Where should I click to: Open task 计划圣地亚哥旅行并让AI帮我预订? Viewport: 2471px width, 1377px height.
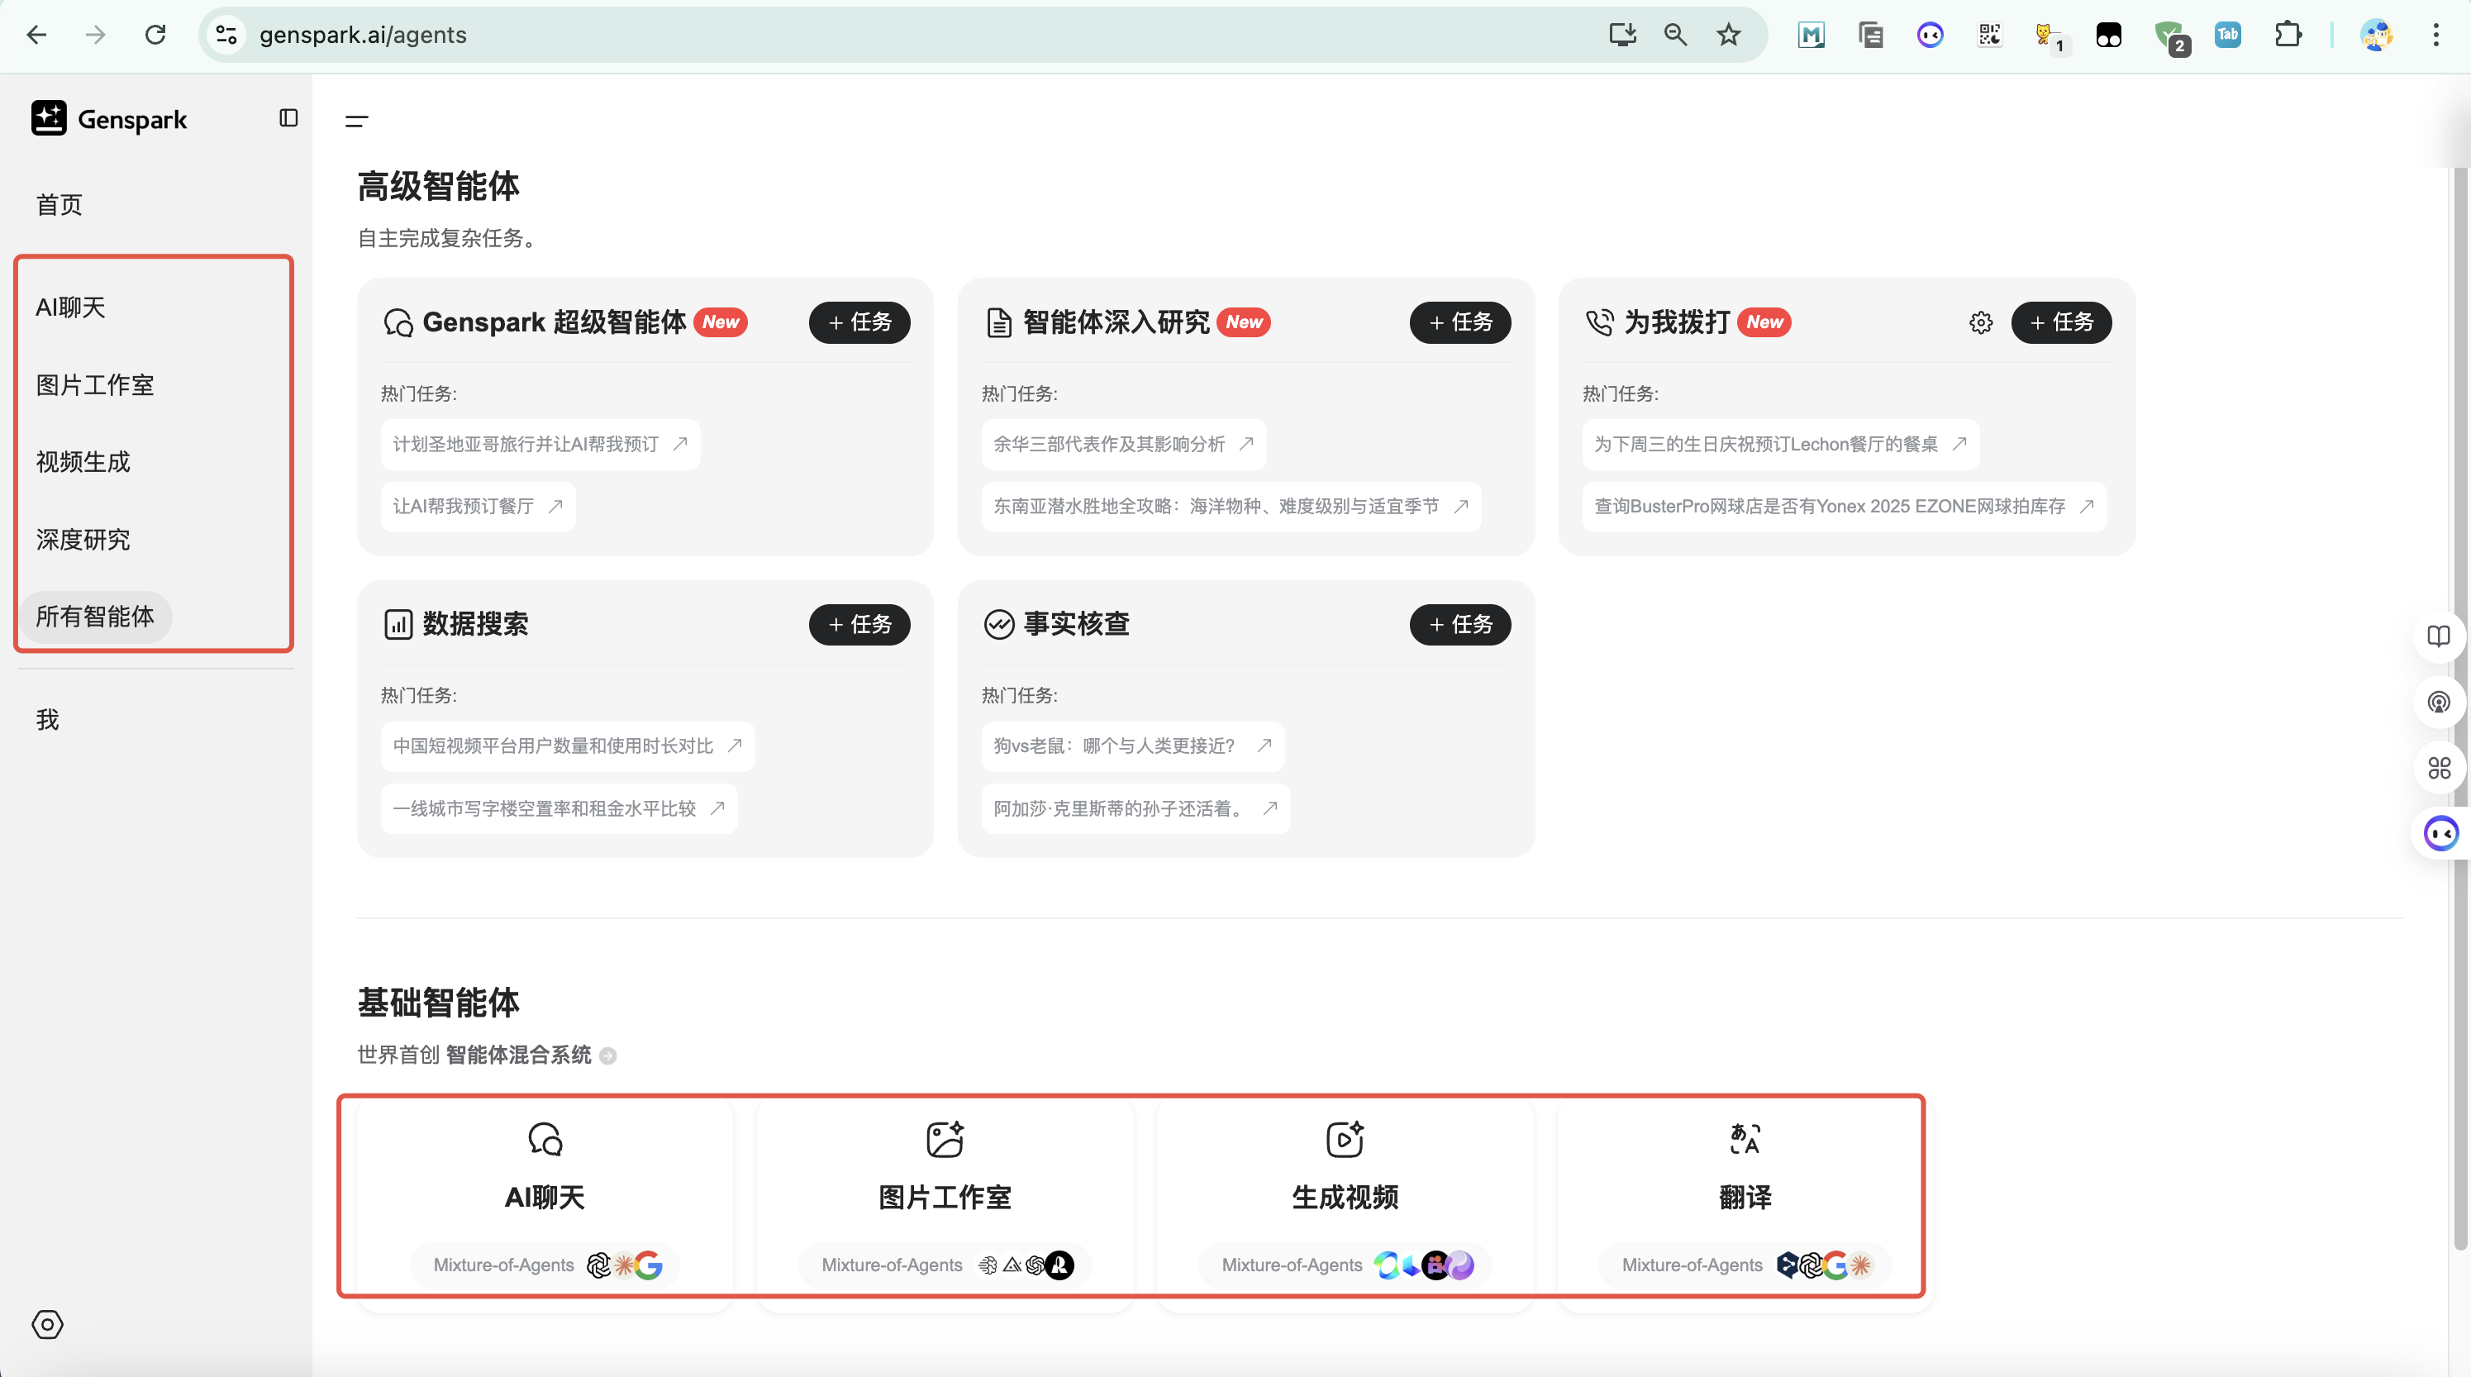[540, 445]
